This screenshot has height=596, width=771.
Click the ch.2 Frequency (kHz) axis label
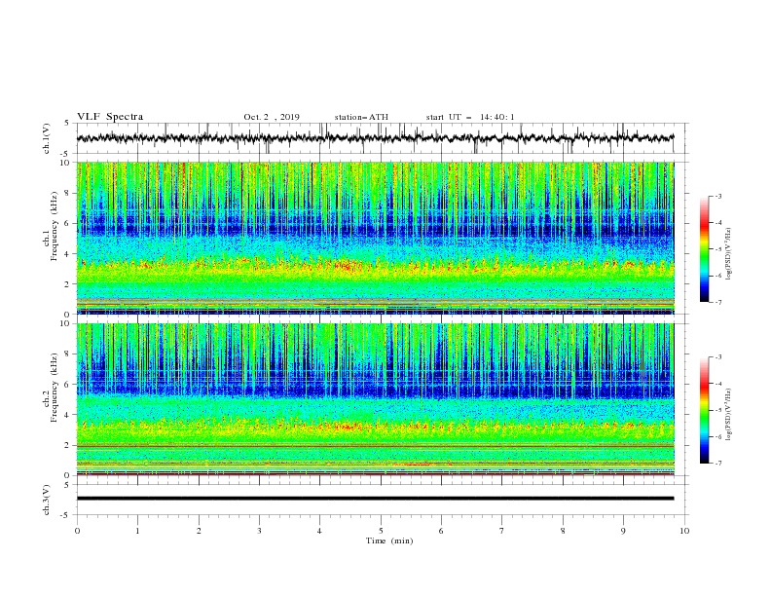pyautogui.click(x=52, y=388)
